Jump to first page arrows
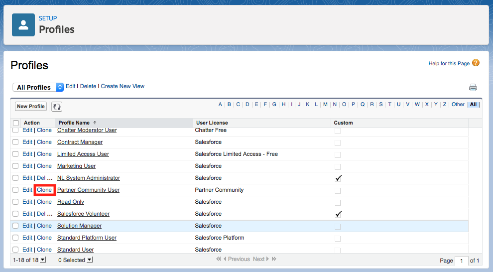This screenshot has width=493, height=272. pos(219,259)
